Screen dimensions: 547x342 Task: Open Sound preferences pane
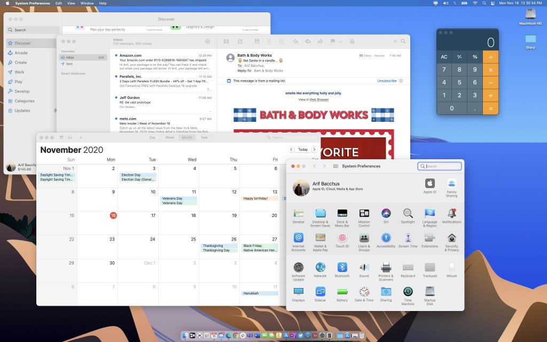coord(364,270)
